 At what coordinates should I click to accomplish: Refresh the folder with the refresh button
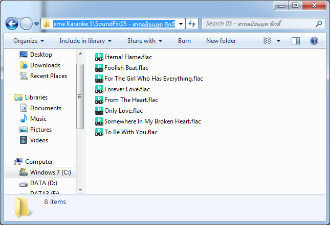coord(192,23)
